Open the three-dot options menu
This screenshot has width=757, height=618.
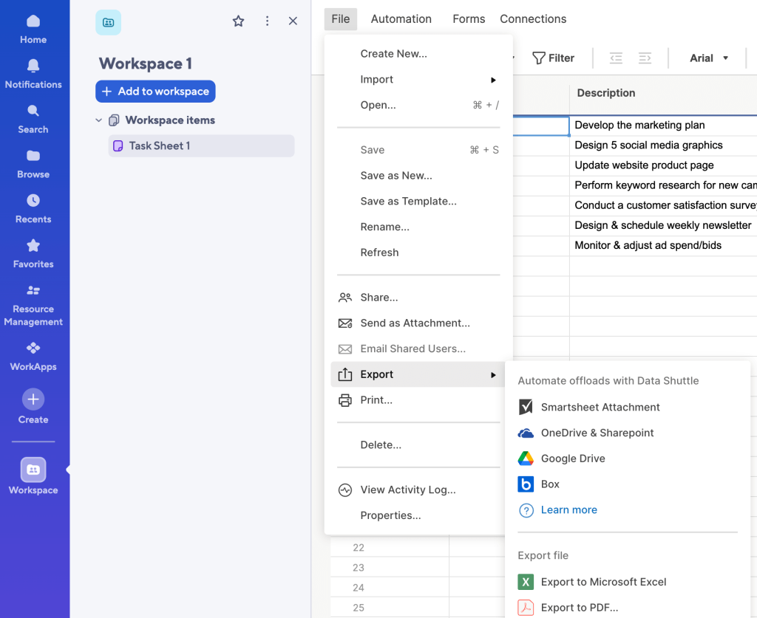(267, 21)
